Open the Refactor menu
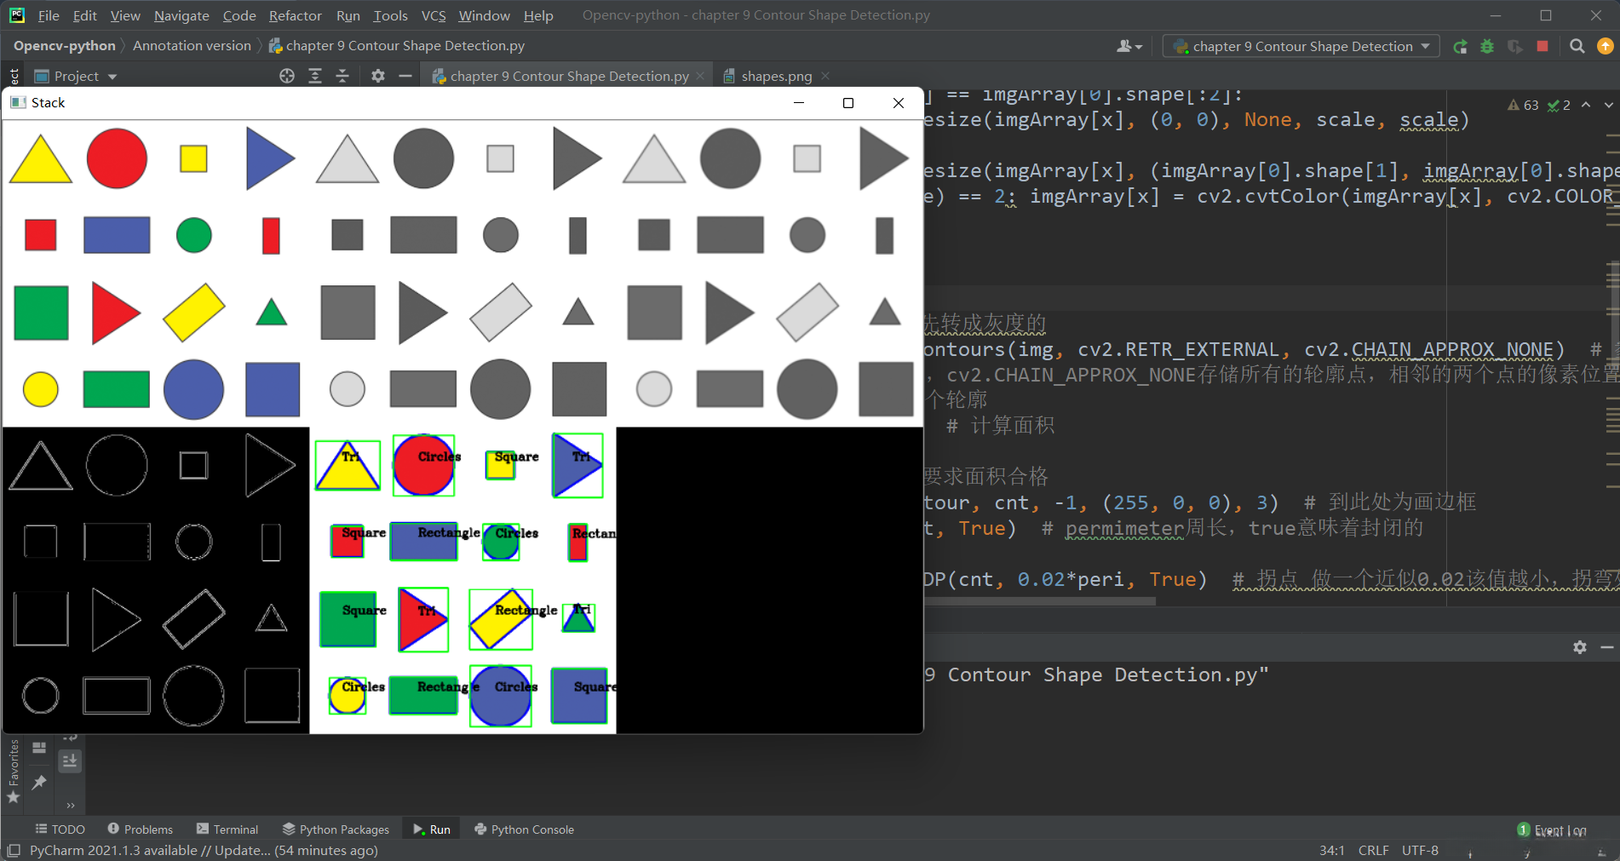This screenshot has height=861, width=1620. 295,15
